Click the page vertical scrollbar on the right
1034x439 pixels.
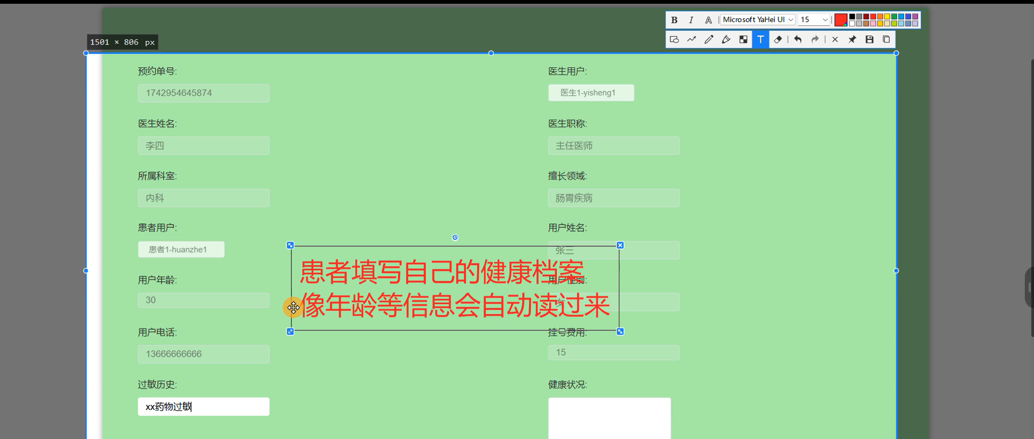click(1032, 198)
